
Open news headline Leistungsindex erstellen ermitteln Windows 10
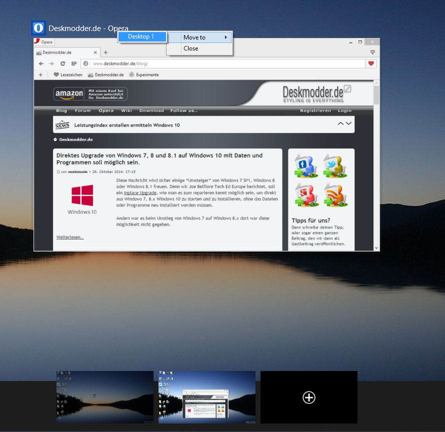coord(127,125)
